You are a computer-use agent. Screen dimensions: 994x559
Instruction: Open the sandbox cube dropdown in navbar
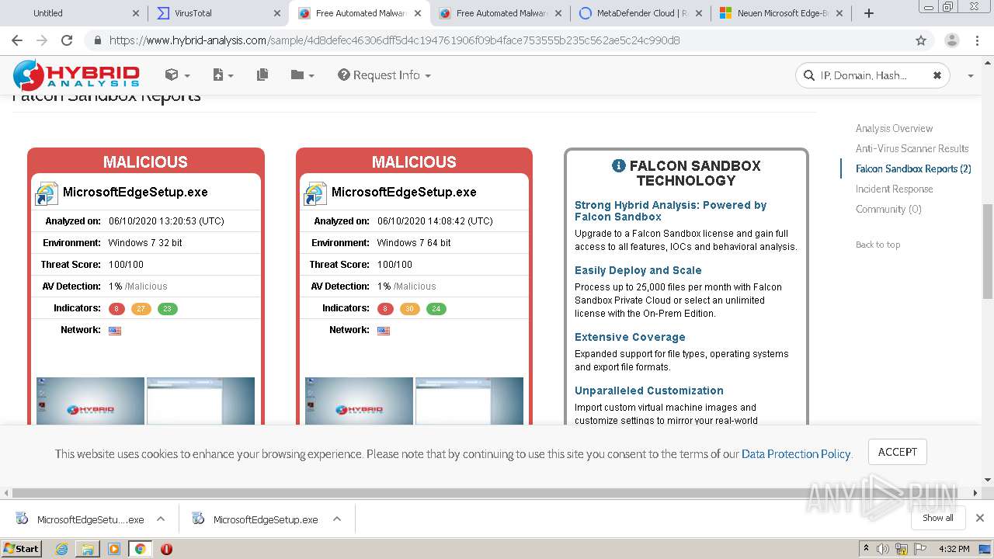(x=177, y=75)
